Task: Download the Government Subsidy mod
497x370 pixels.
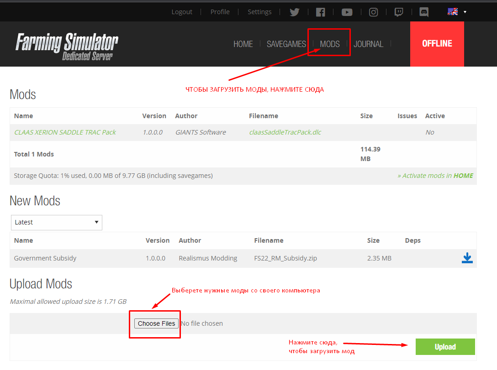Action: pyautogui.click(x=467, y=258)
